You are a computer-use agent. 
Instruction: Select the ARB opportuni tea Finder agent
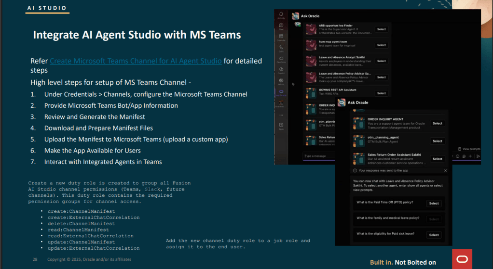[381, 29]
